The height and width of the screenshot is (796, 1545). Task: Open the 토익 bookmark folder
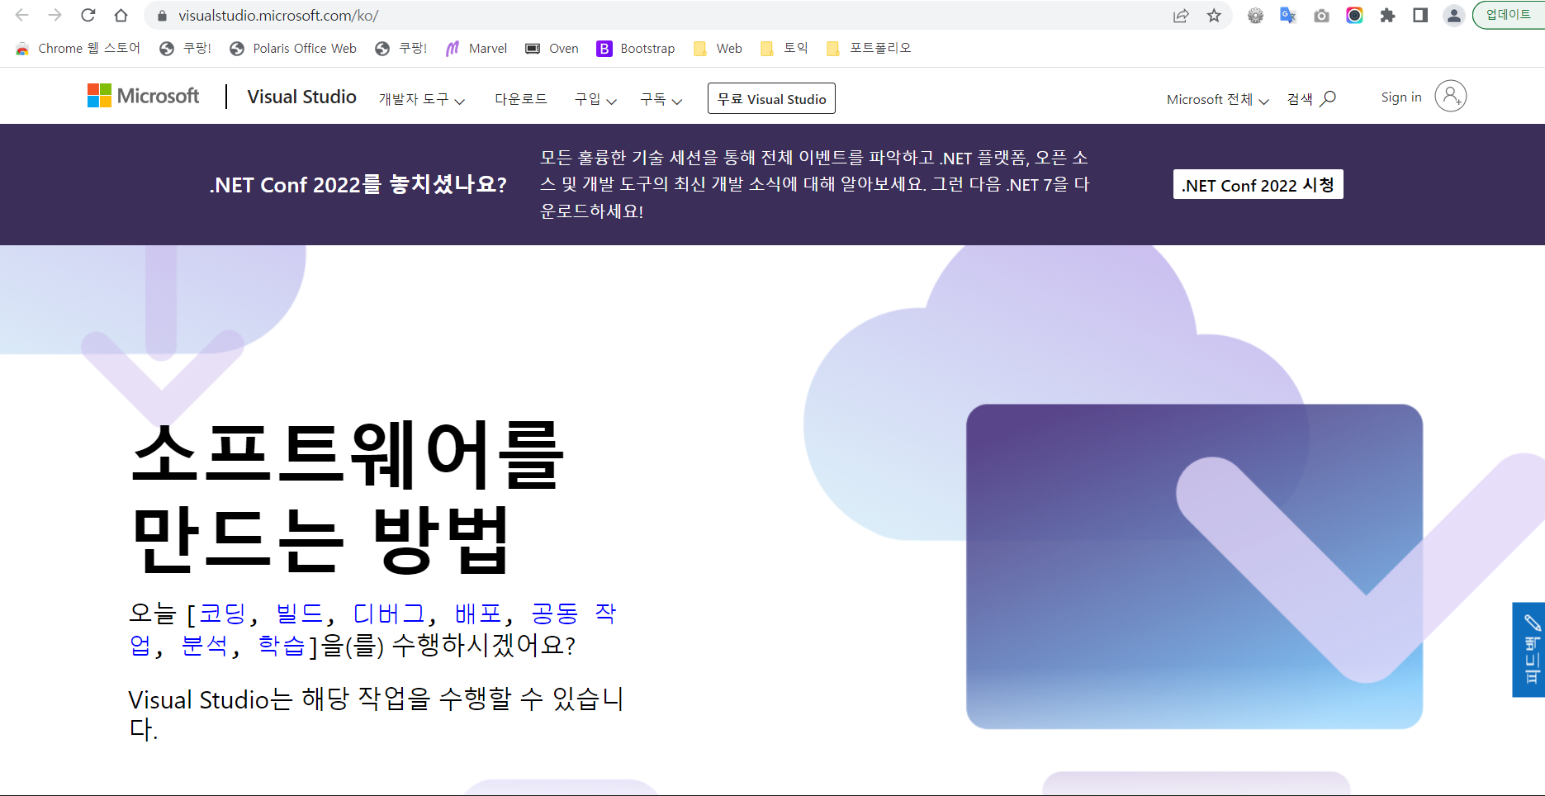pos(784,49)
